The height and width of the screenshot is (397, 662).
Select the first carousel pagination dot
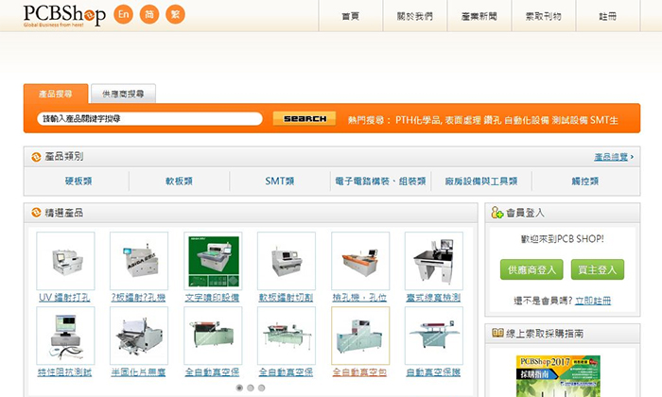click(238, 388)
